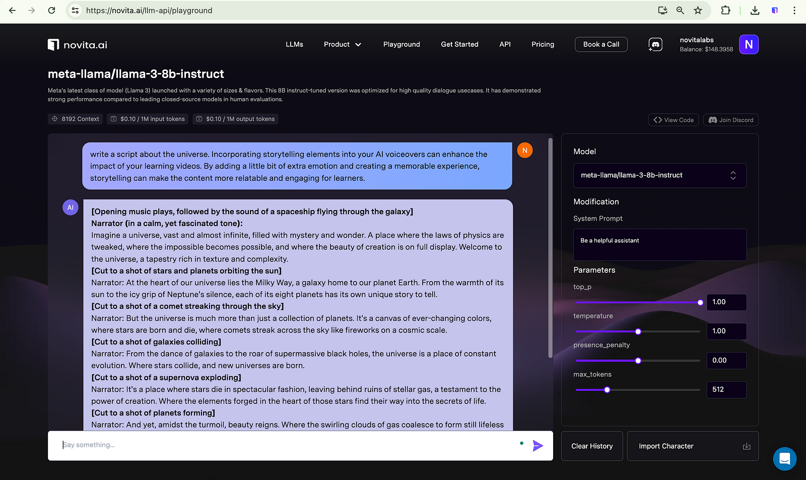
Task: Click the $0.10 / 1M output tokens badge
Action: pyautogui.click(x=235, y=119)
